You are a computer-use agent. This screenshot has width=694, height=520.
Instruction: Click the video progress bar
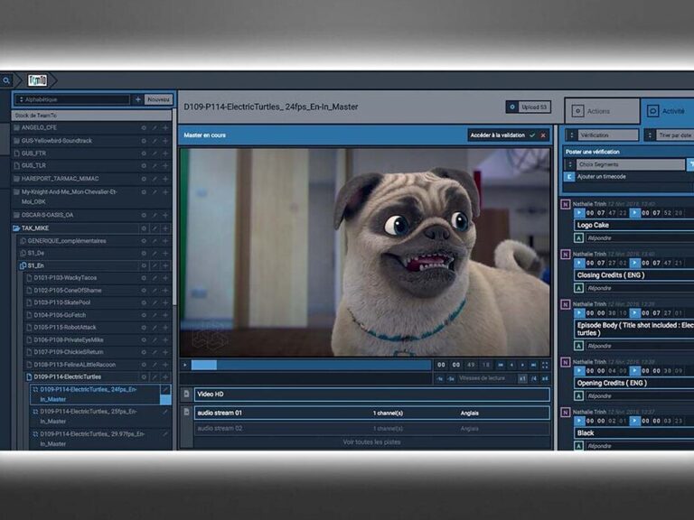[311, 366]
